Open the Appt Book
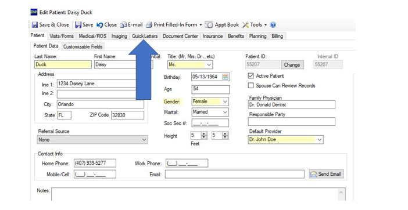Screen dimensions: 408x210 click(x=222, y=25)
